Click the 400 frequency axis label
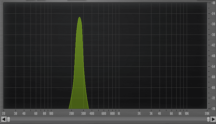 [x=92, y=113]
